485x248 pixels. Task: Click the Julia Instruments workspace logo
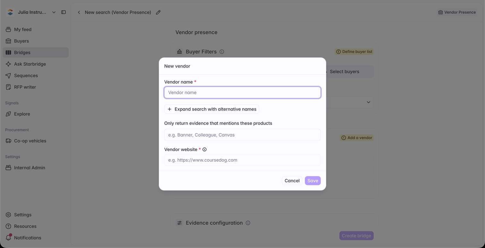tap(10, 12)
